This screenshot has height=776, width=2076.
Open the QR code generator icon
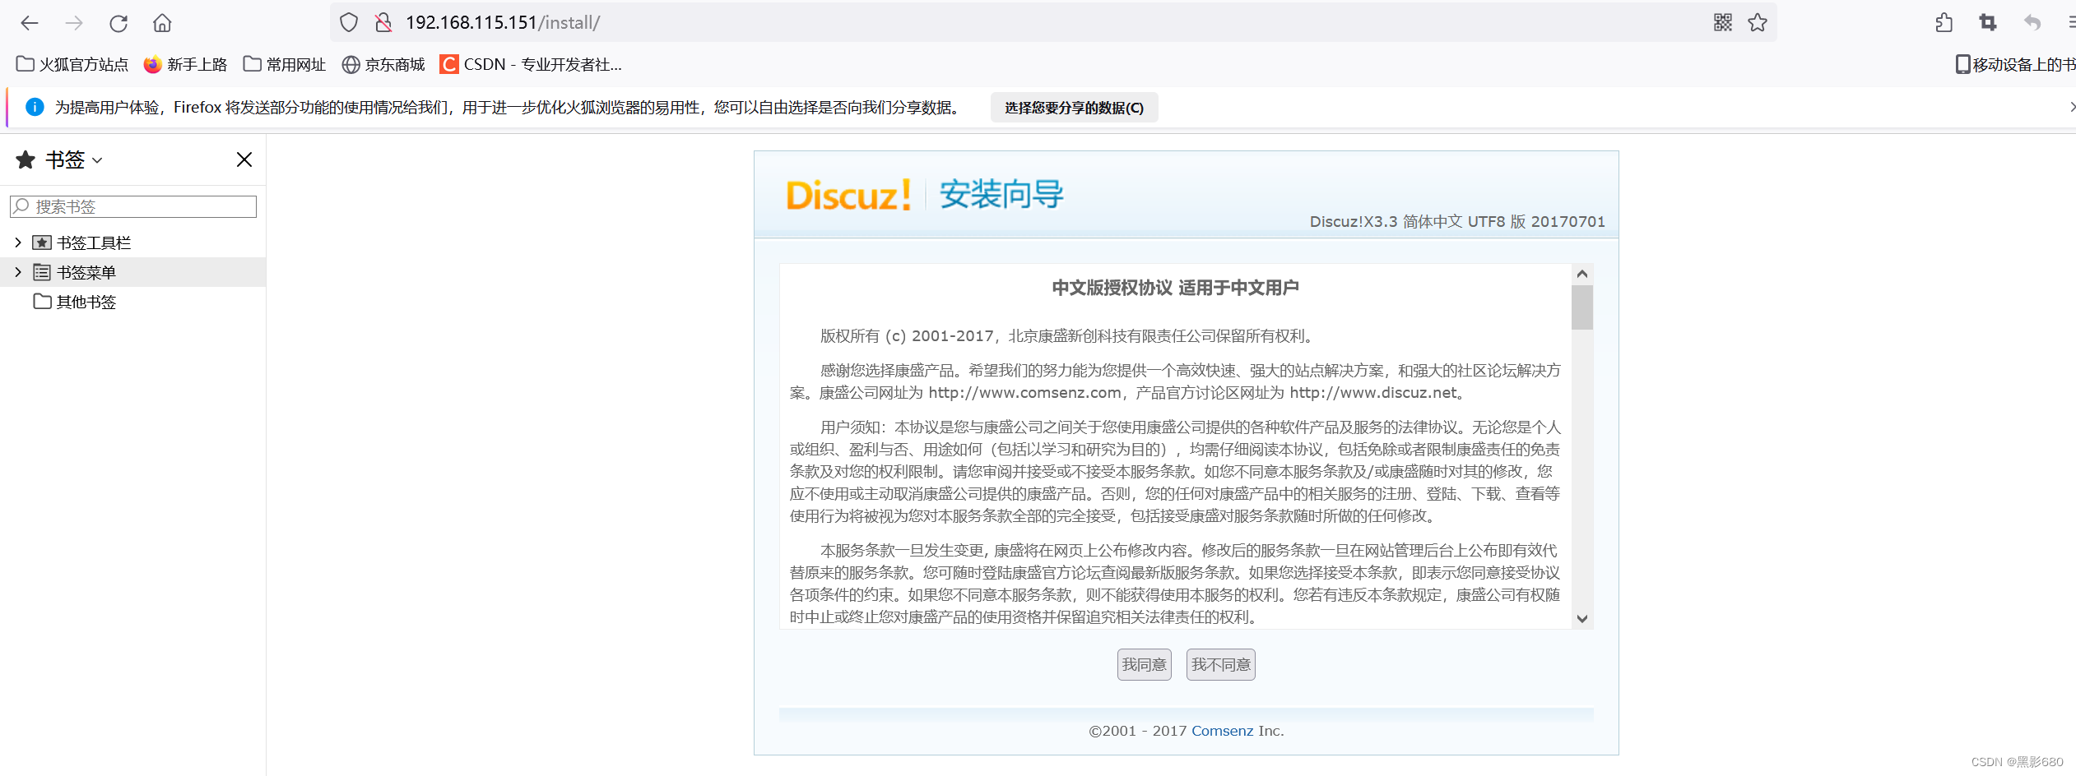point(1723,23)
